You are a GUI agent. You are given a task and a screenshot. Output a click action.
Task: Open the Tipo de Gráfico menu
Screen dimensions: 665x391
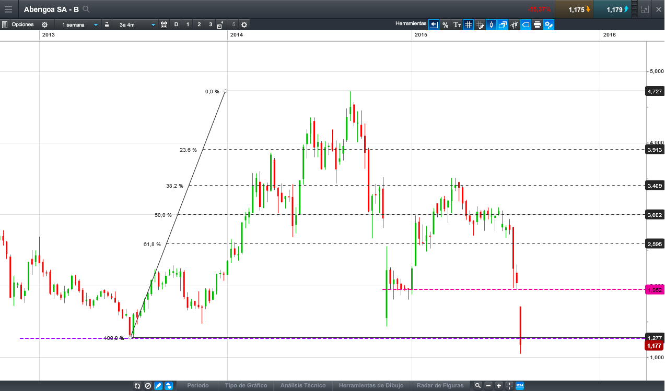click(x=246, y=386)
